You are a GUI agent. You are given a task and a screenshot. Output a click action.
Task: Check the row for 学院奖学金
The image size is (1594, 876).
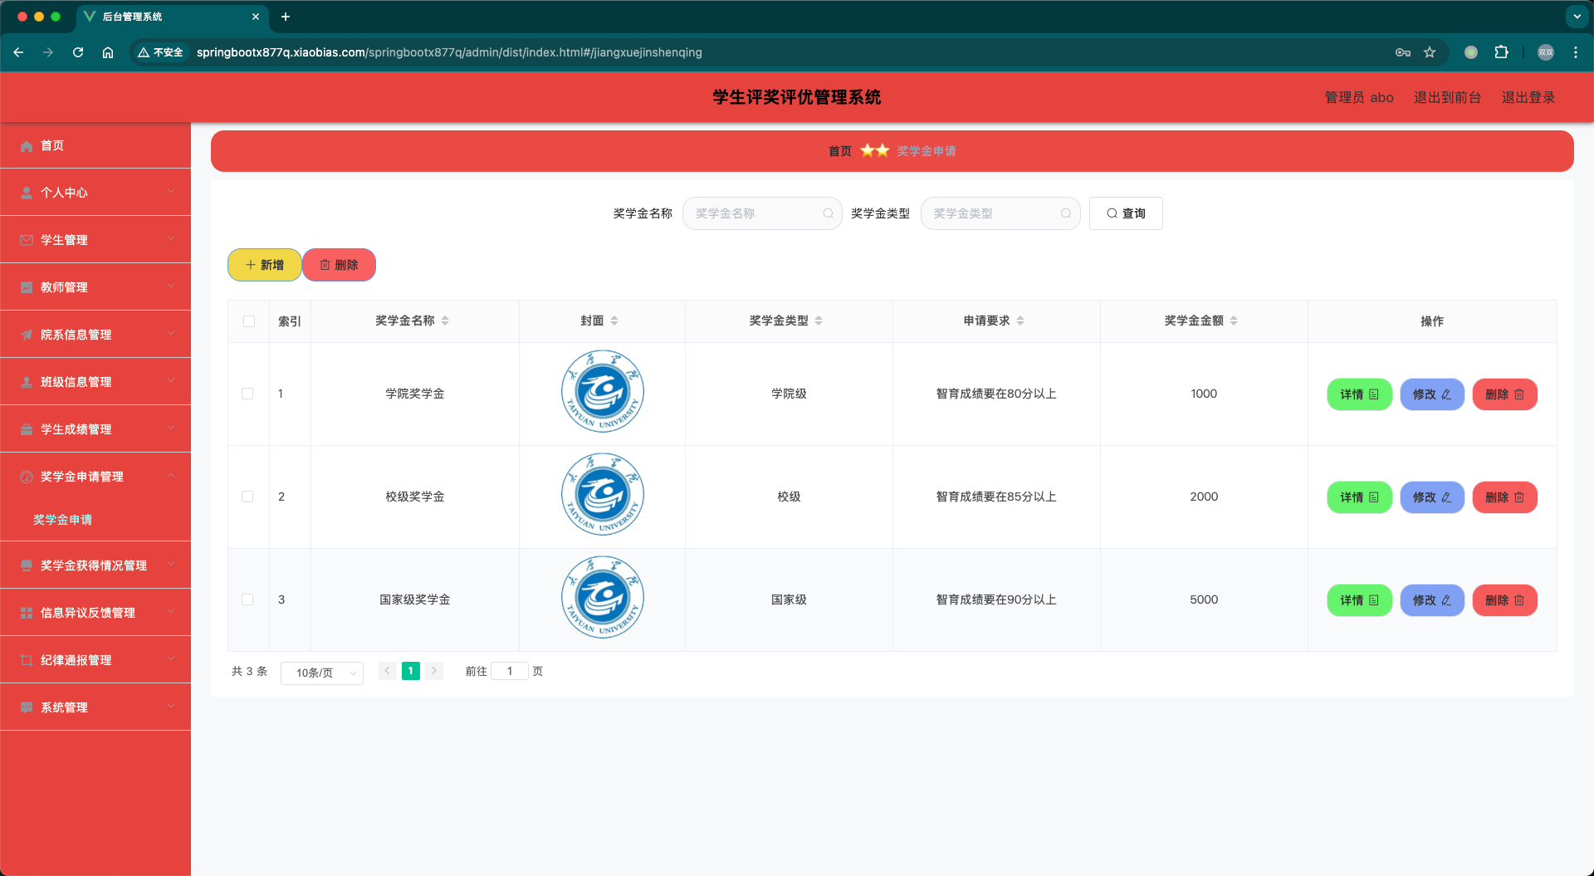pos(247,394)
